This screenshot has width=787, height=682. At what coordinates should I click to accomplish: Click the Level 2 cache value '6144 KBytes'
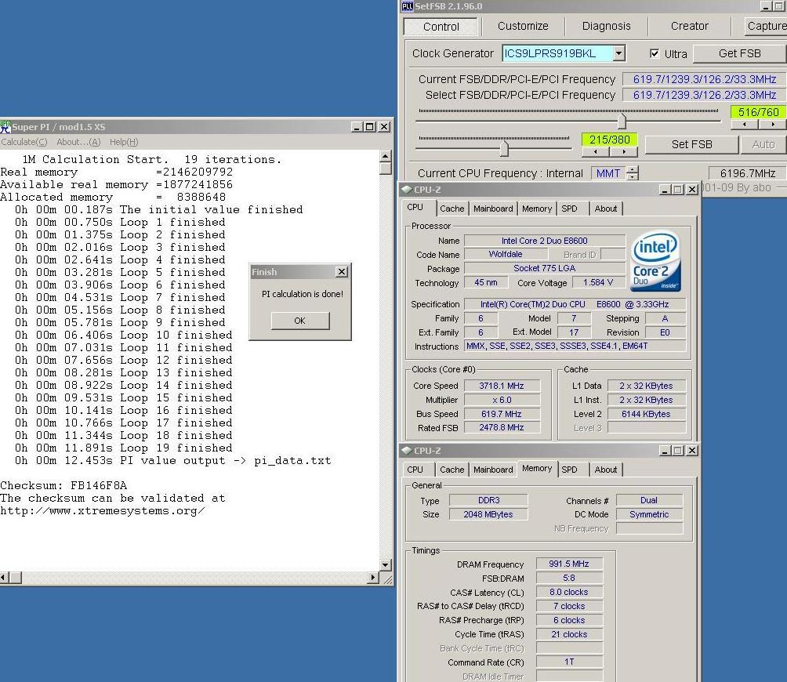(646, 414)
